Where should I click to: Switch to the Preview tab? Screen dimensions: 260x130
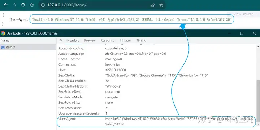[x=90, y=41]
